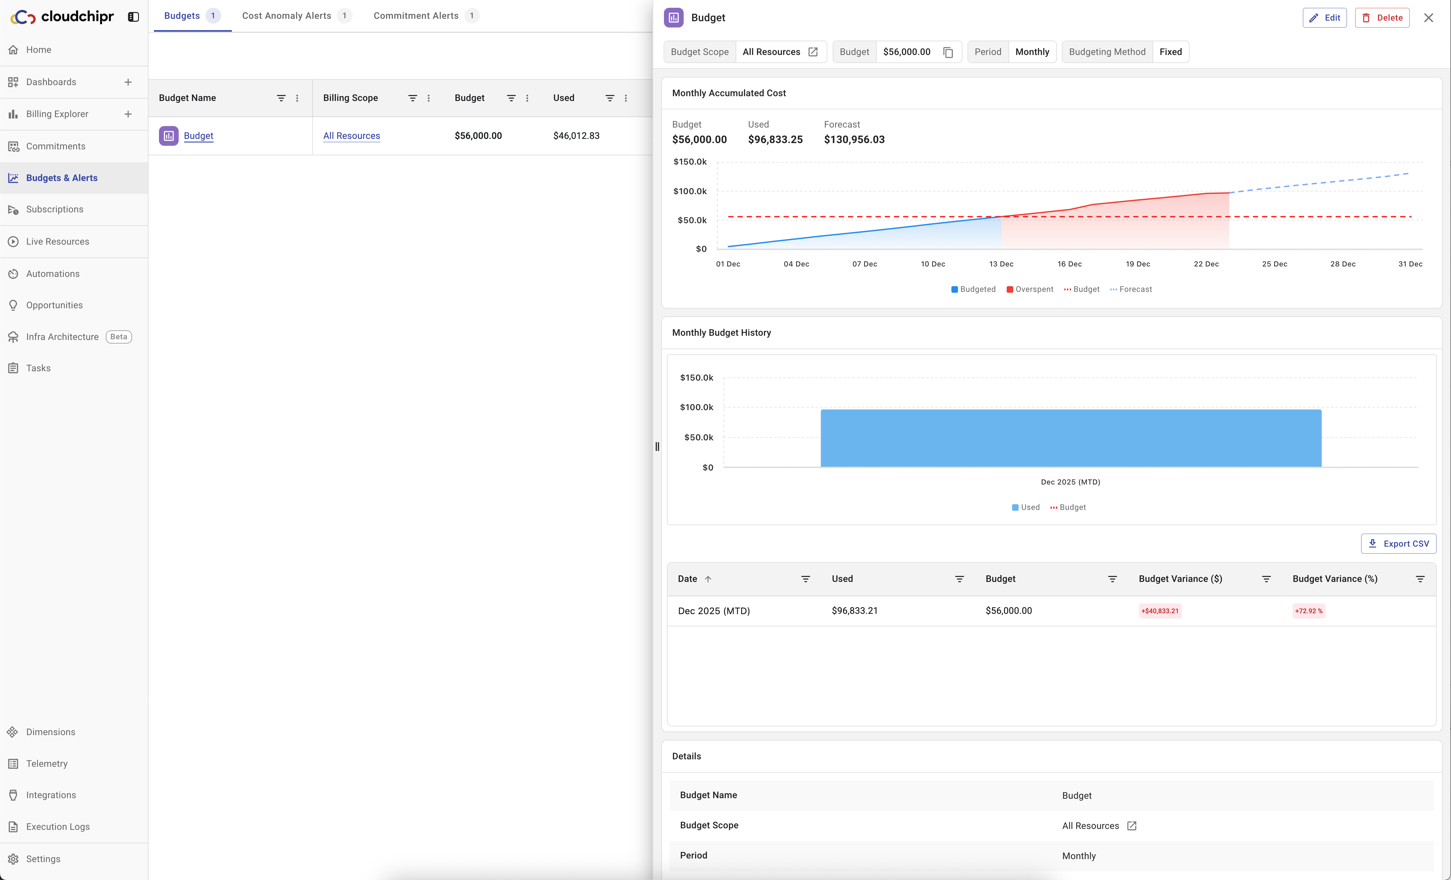Switch to the Cost Anomaly Alerts tab
Image resolution: width=1451 pixels, height=880 pixels.
pos(287,16)
